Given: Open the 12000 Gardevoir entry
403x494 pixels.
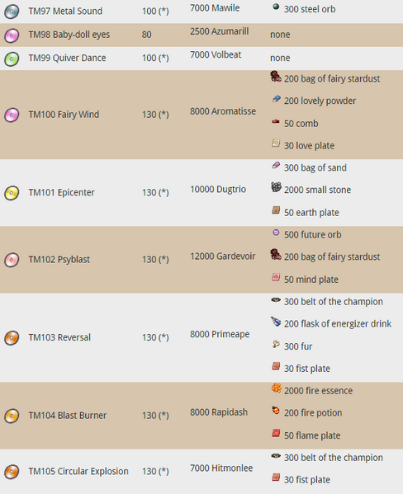Looking at the screenshot, I should (223, 256).
